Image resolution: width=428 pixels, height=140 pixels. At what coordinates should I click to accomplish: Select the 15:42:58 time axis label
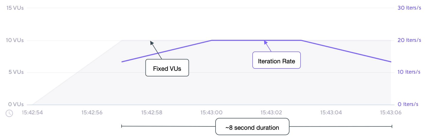pyautogui.click(x=152, y=113)
